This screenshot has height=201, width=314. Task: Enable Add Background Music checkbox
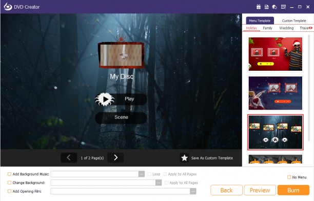pyautogui.click(x=9, y=174)
